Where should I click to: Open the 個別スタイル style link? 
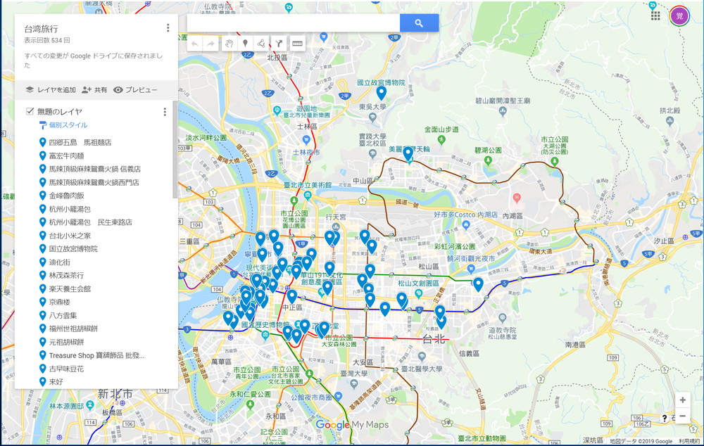tap(68, 125)
